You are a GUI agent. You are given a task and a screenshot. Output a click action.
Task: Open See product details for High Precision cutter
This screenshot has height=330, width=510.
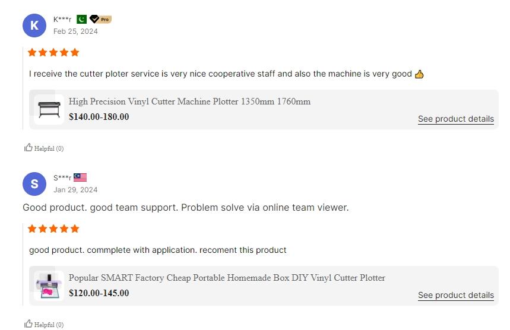point(455,119)
